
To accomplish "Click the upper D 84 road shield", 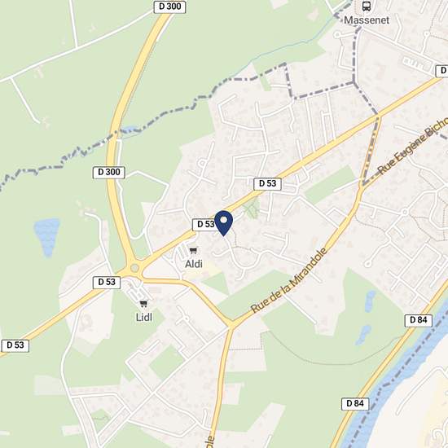I will 419,320.
